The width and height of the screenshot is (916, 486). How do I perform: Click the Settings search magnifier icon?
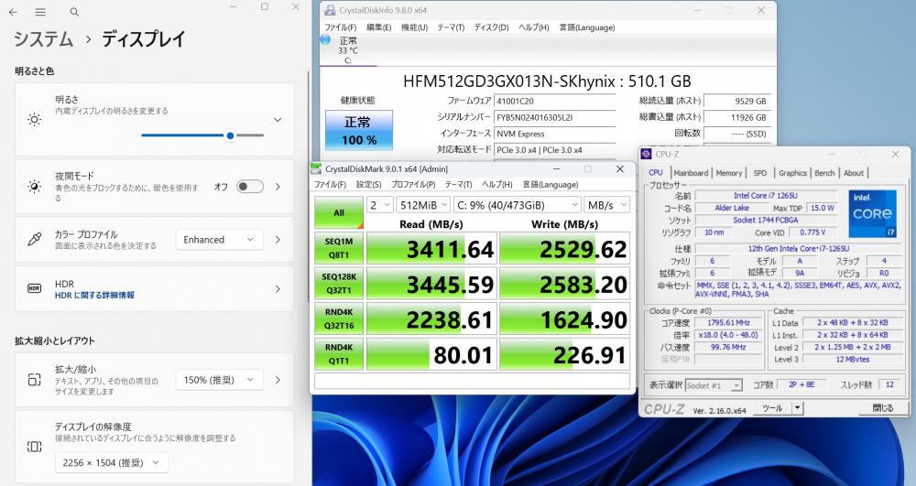point(74,12)
